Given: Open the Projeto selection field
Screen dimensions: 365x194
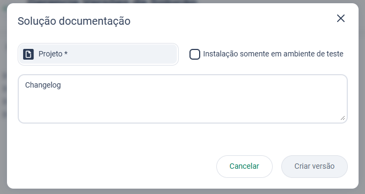Looking at the screenshot, I should pyautogui.click(x=98, y=54).
